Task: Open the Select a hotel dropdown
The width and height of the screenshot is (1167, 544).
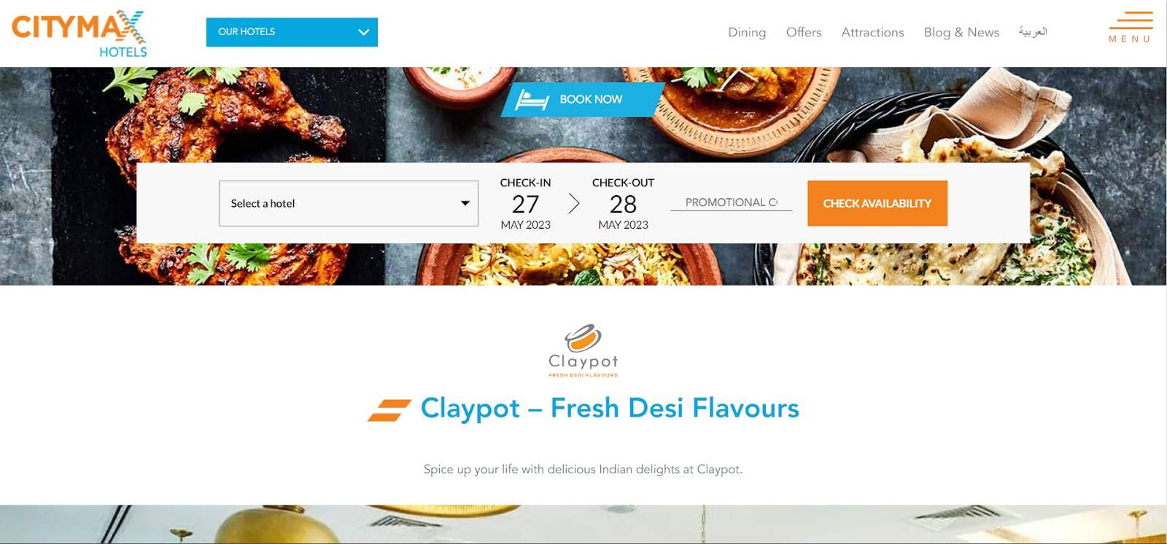Action: [x=349, y=203]
